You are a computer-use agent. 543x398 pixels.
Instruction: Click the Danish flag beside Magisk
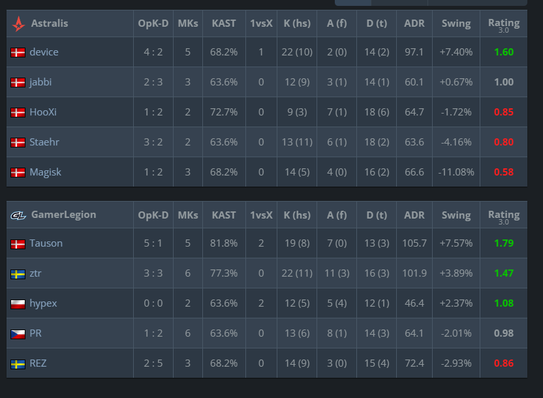(x=18, y=172)
